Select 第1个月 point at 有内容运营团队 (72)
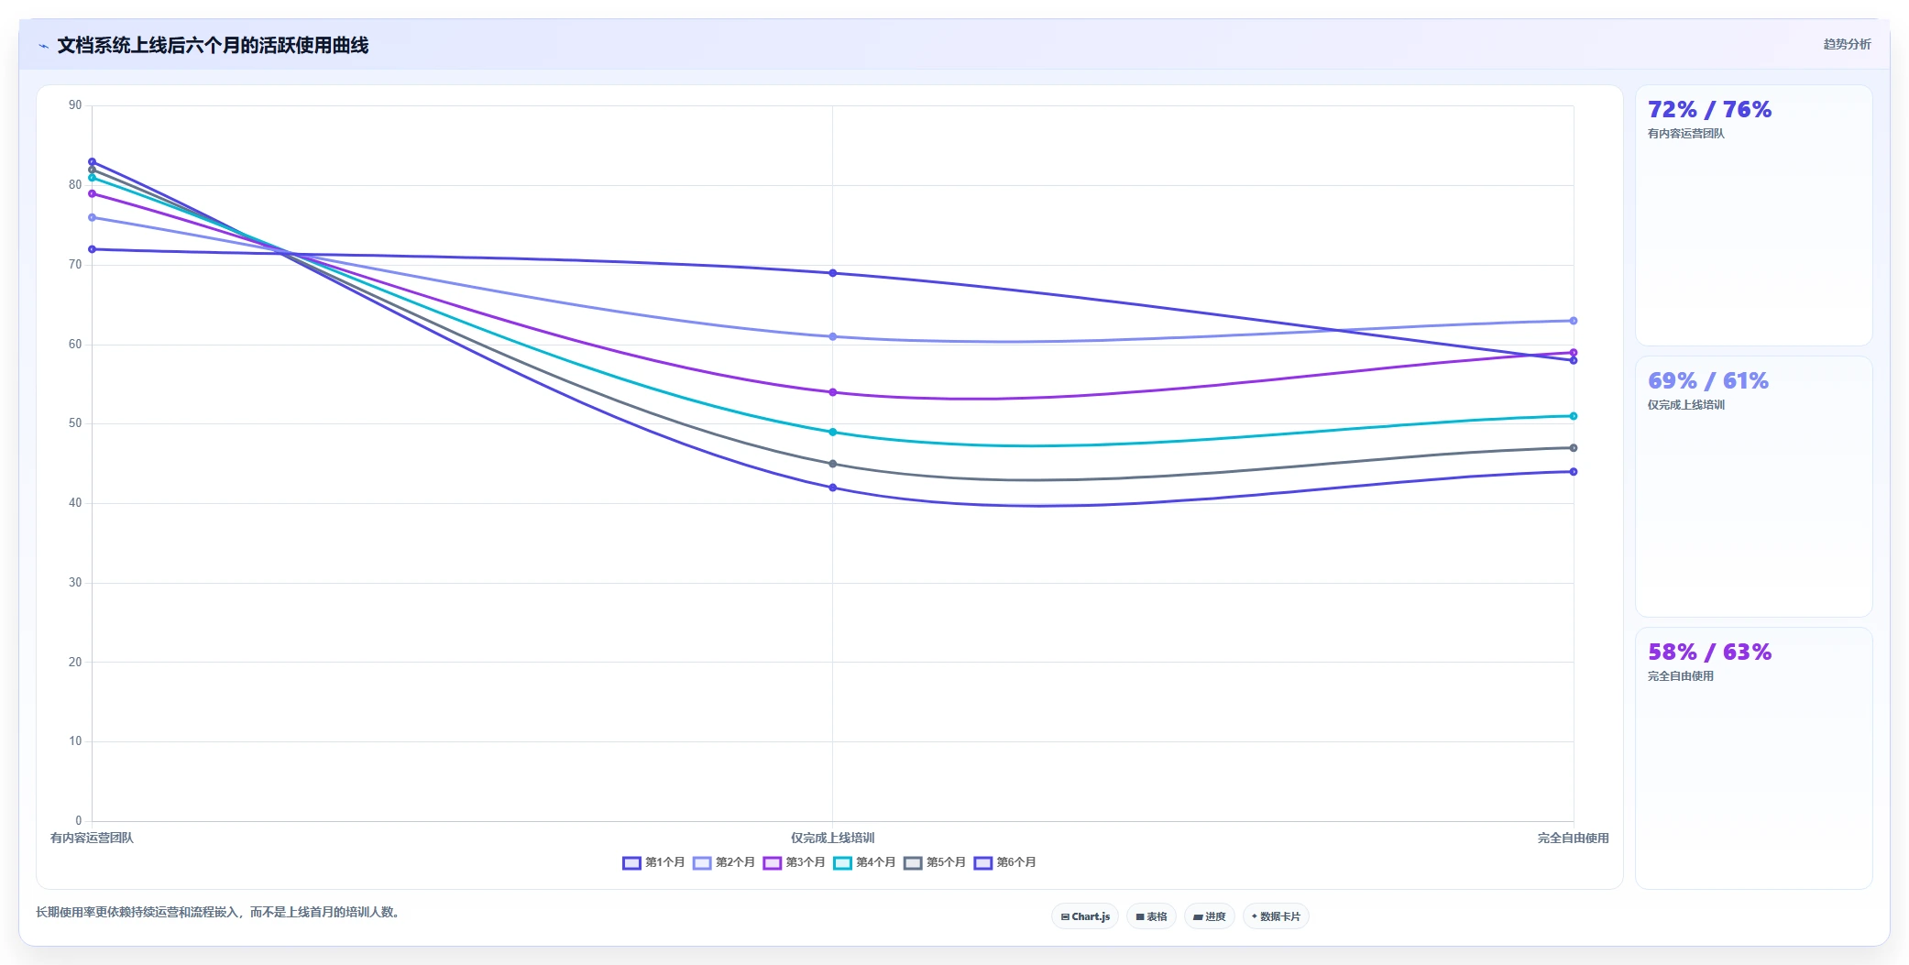Viewport: 1909px width, 965px height. 92,249
